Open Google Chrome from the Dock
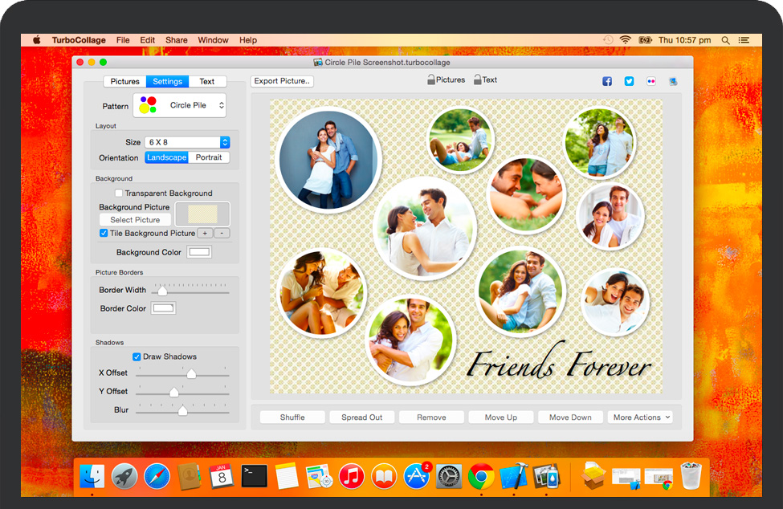783x509 pixels. (x=481, y=476)
